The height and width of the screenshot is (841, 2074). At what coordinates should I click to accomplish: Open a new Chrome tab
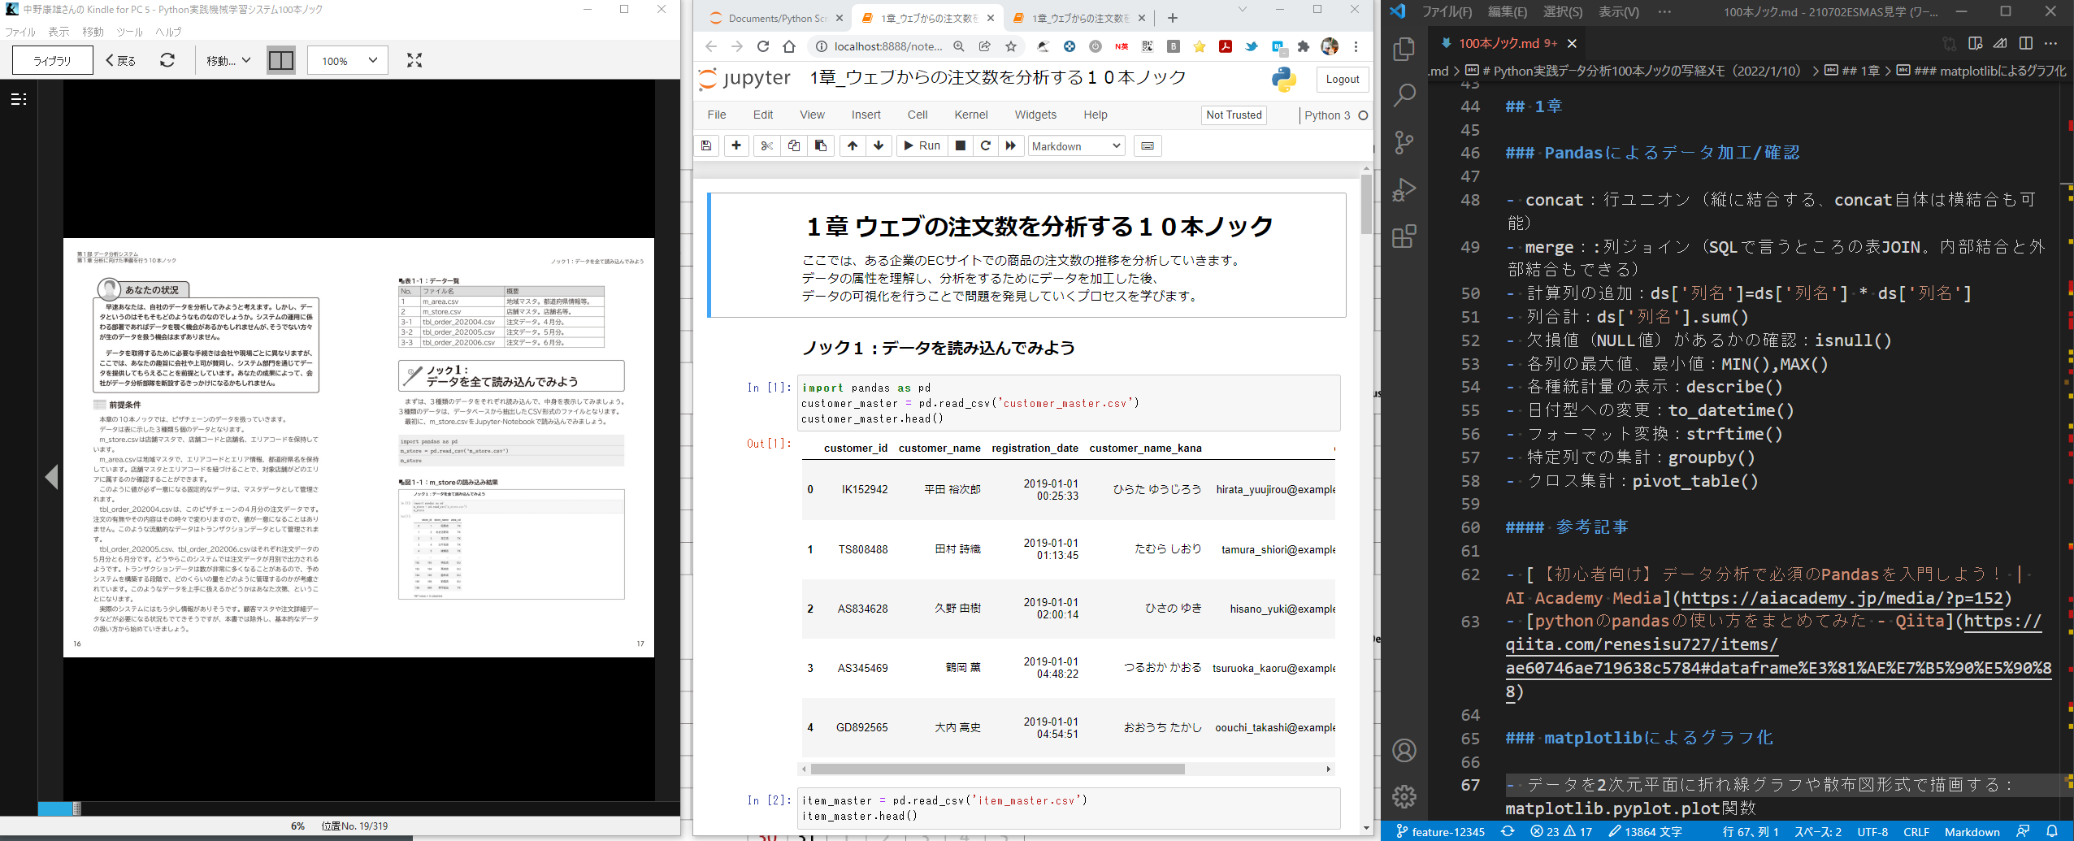click(x=1172, y=18)
